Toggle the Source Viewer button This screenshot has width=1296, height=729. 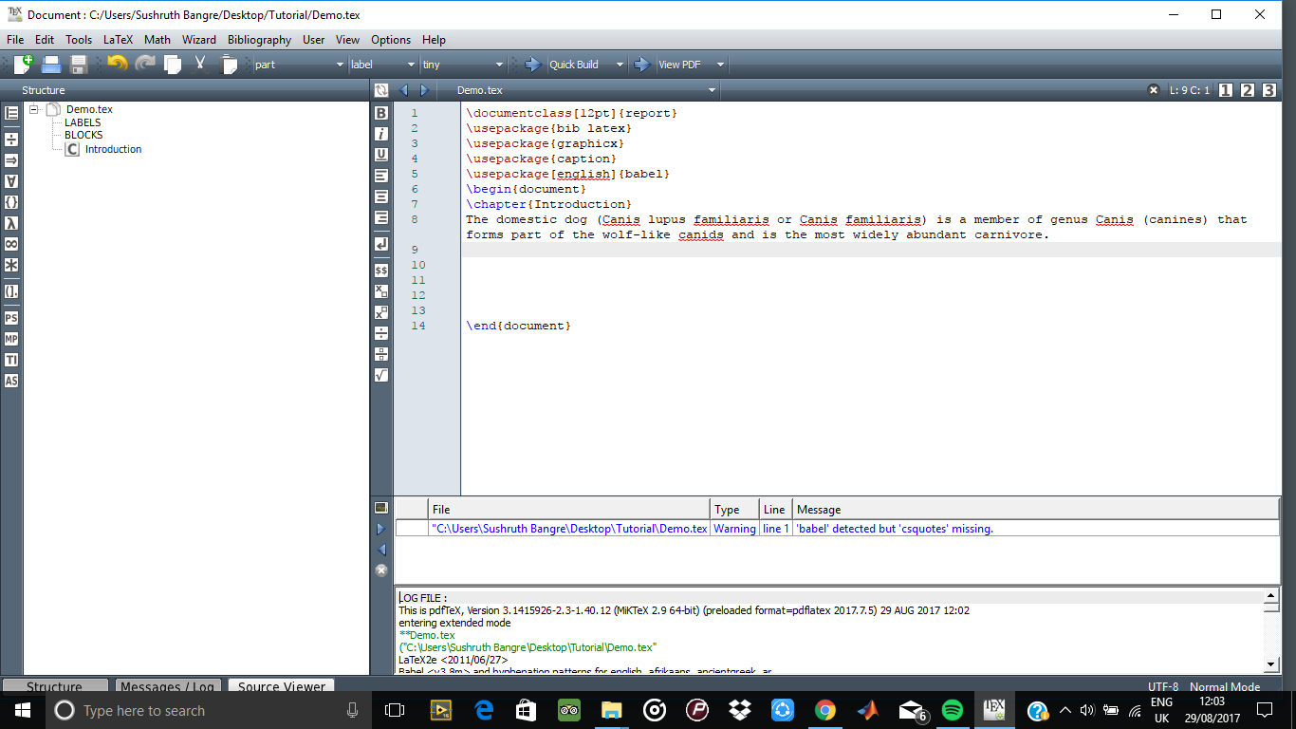282,686
